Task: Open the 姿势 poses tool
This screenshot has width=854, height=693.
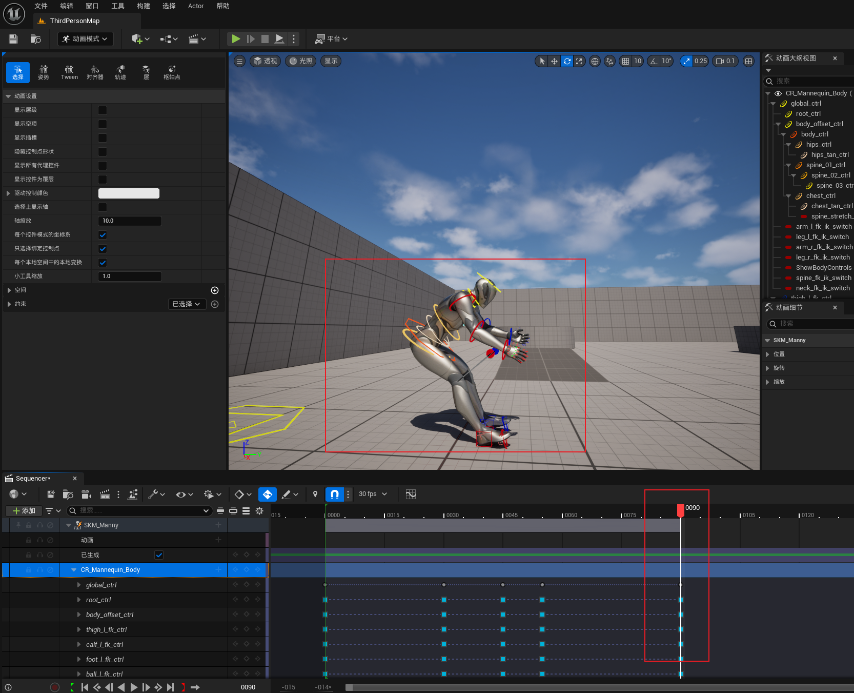Action: click(44, 72)
